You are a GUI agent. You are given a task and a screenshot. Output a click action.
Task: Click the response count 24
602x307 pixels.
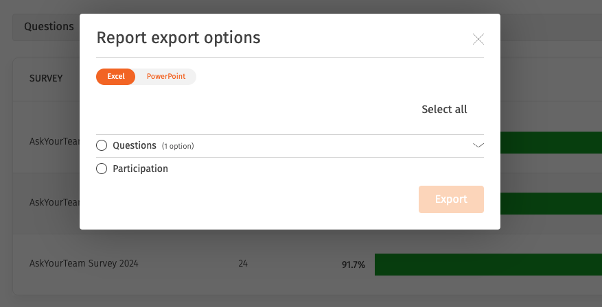[242, 264]
